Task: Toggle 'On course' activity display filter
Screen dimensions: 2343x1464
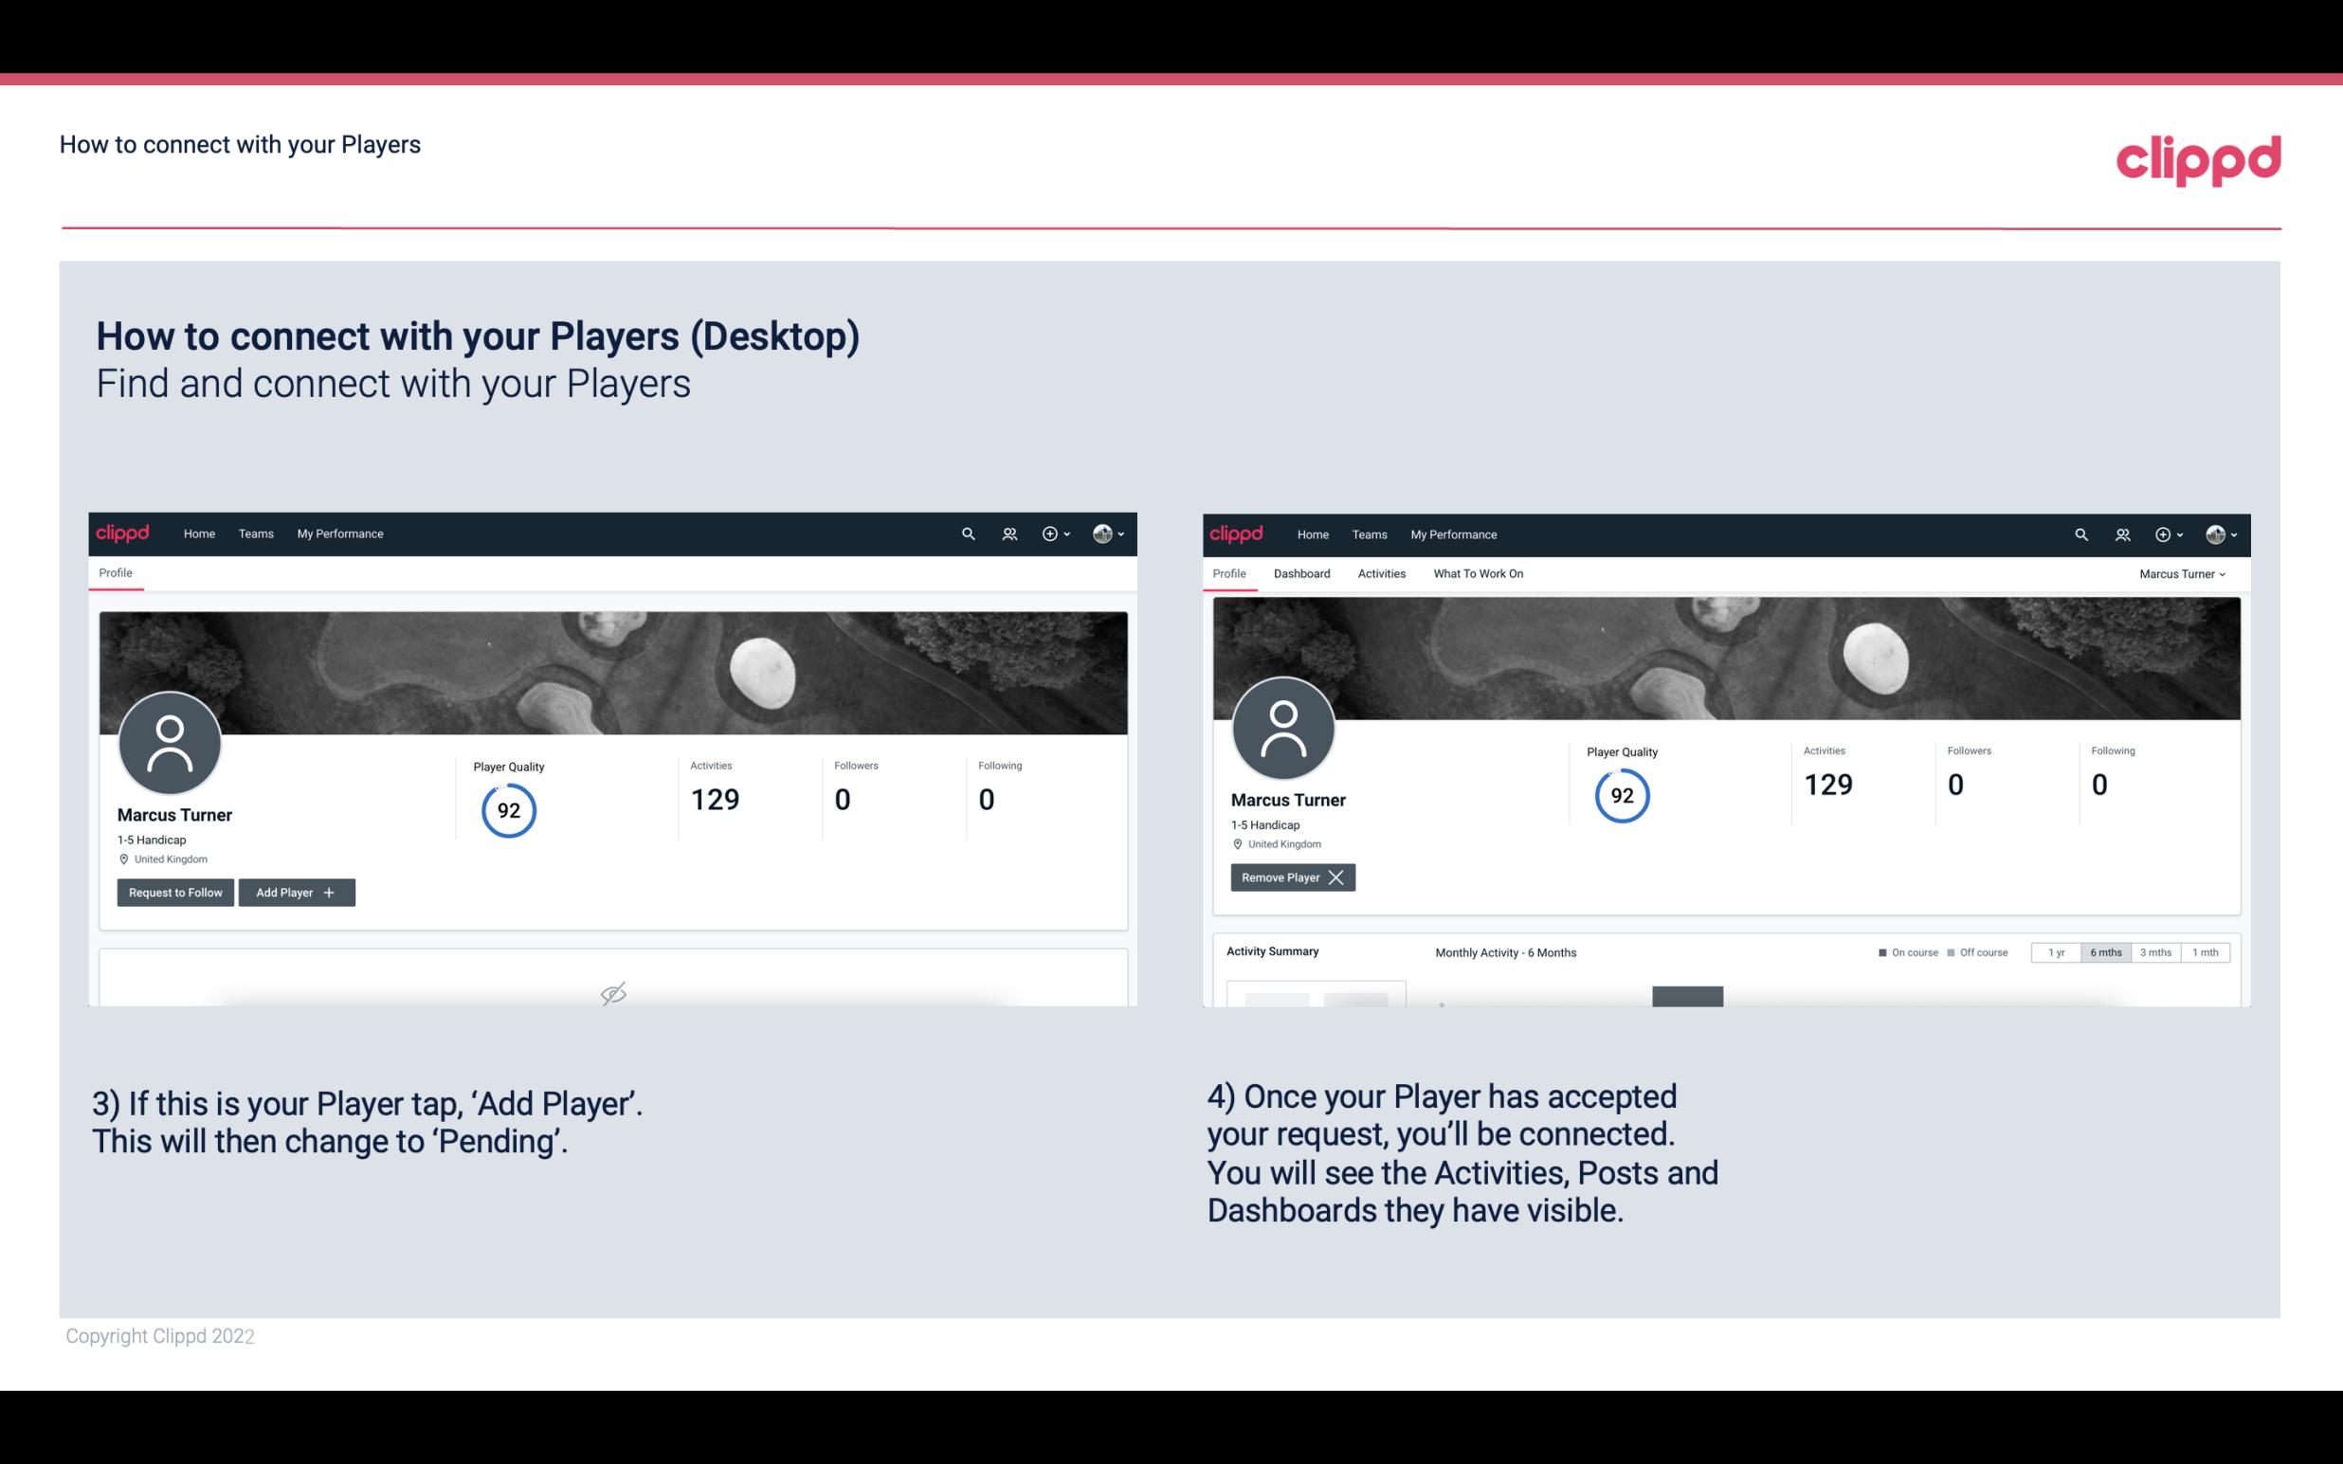Action: tap(1902, 951)
